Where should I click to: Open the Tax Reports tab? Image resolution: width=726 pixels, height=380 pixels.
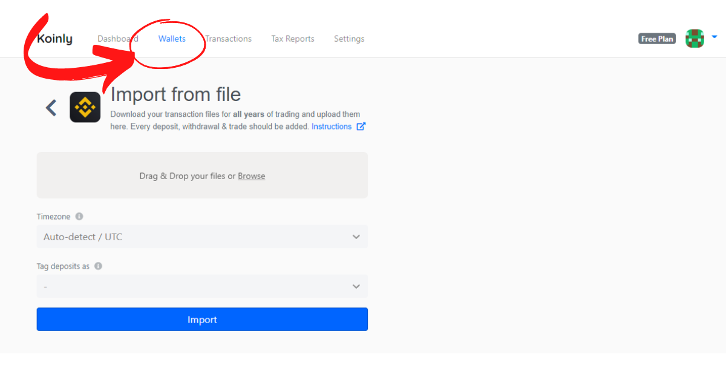(x=293, y=39)
